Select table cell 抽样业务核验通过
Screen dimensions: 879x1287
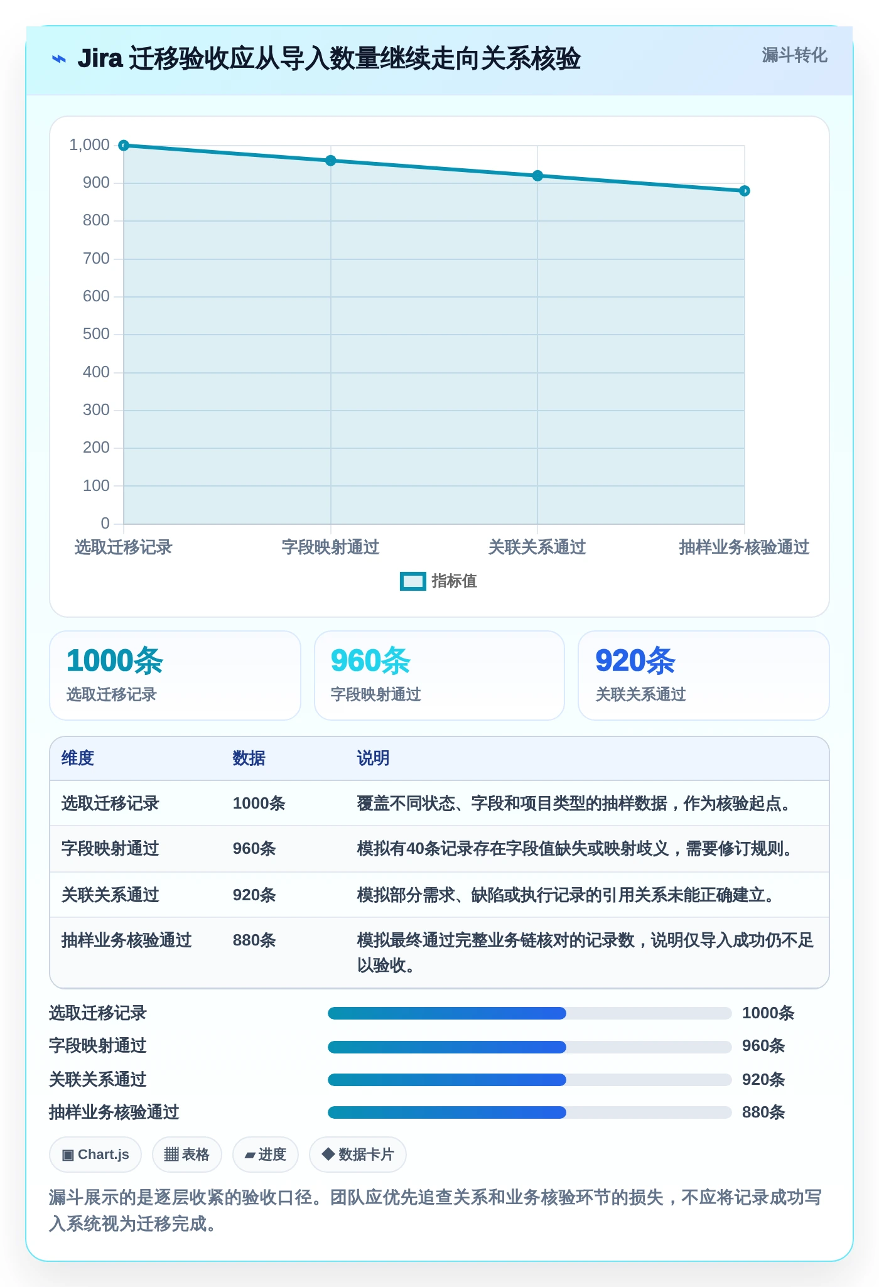tap(127, 940)
